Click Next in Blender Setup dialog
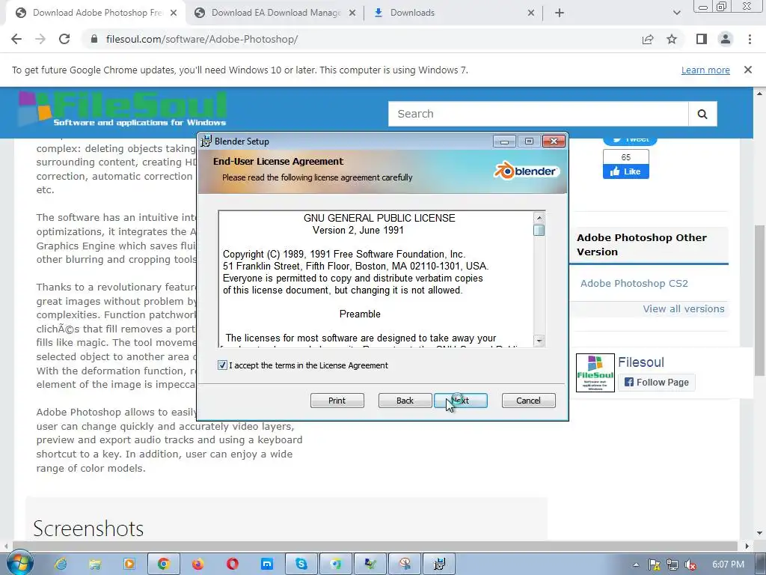 461,401
